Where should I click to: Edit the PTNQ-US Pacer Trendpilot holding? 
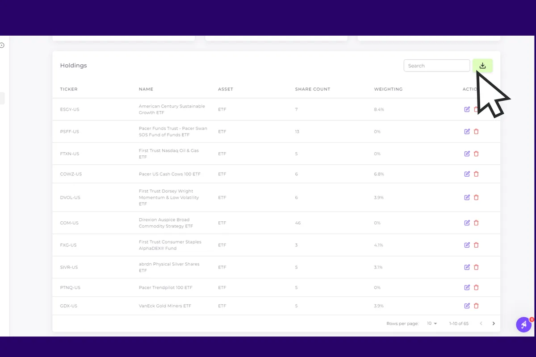tap(467, 287)
